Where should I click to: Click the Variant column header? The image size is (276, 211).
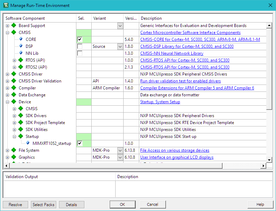[x=107, y=18]
